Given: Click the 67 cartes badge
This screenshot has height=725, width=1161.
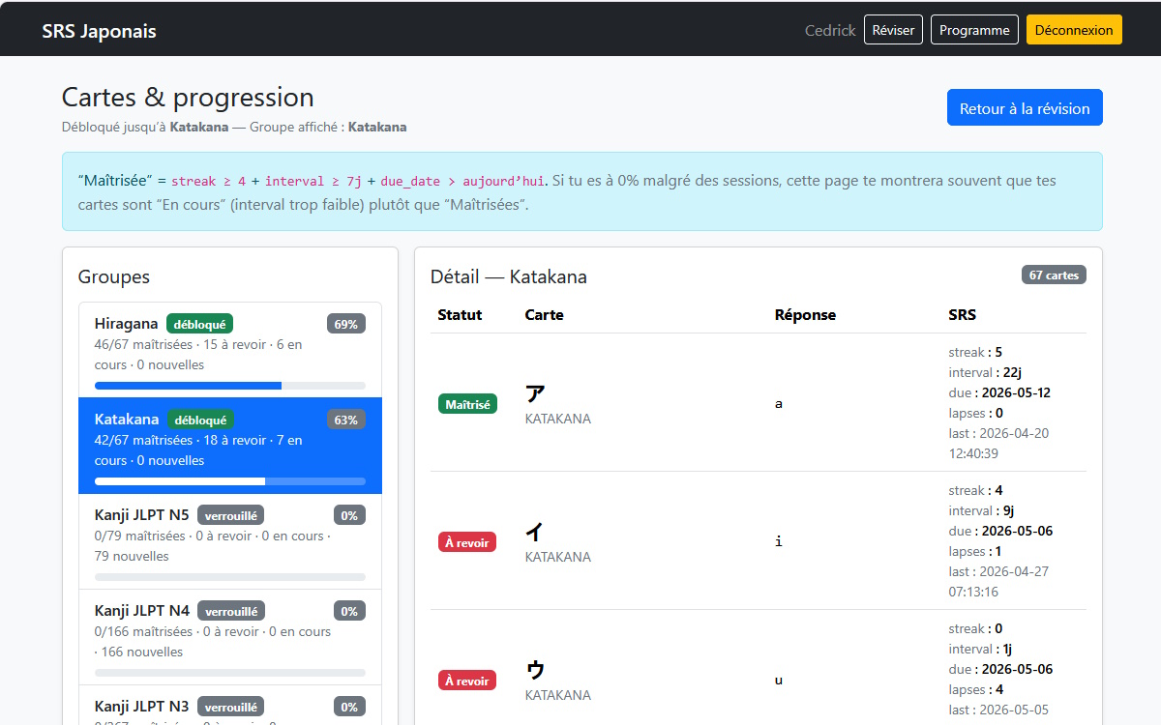Looking at the screenshot, I should pyautogui.click(x=1054, y=275).
